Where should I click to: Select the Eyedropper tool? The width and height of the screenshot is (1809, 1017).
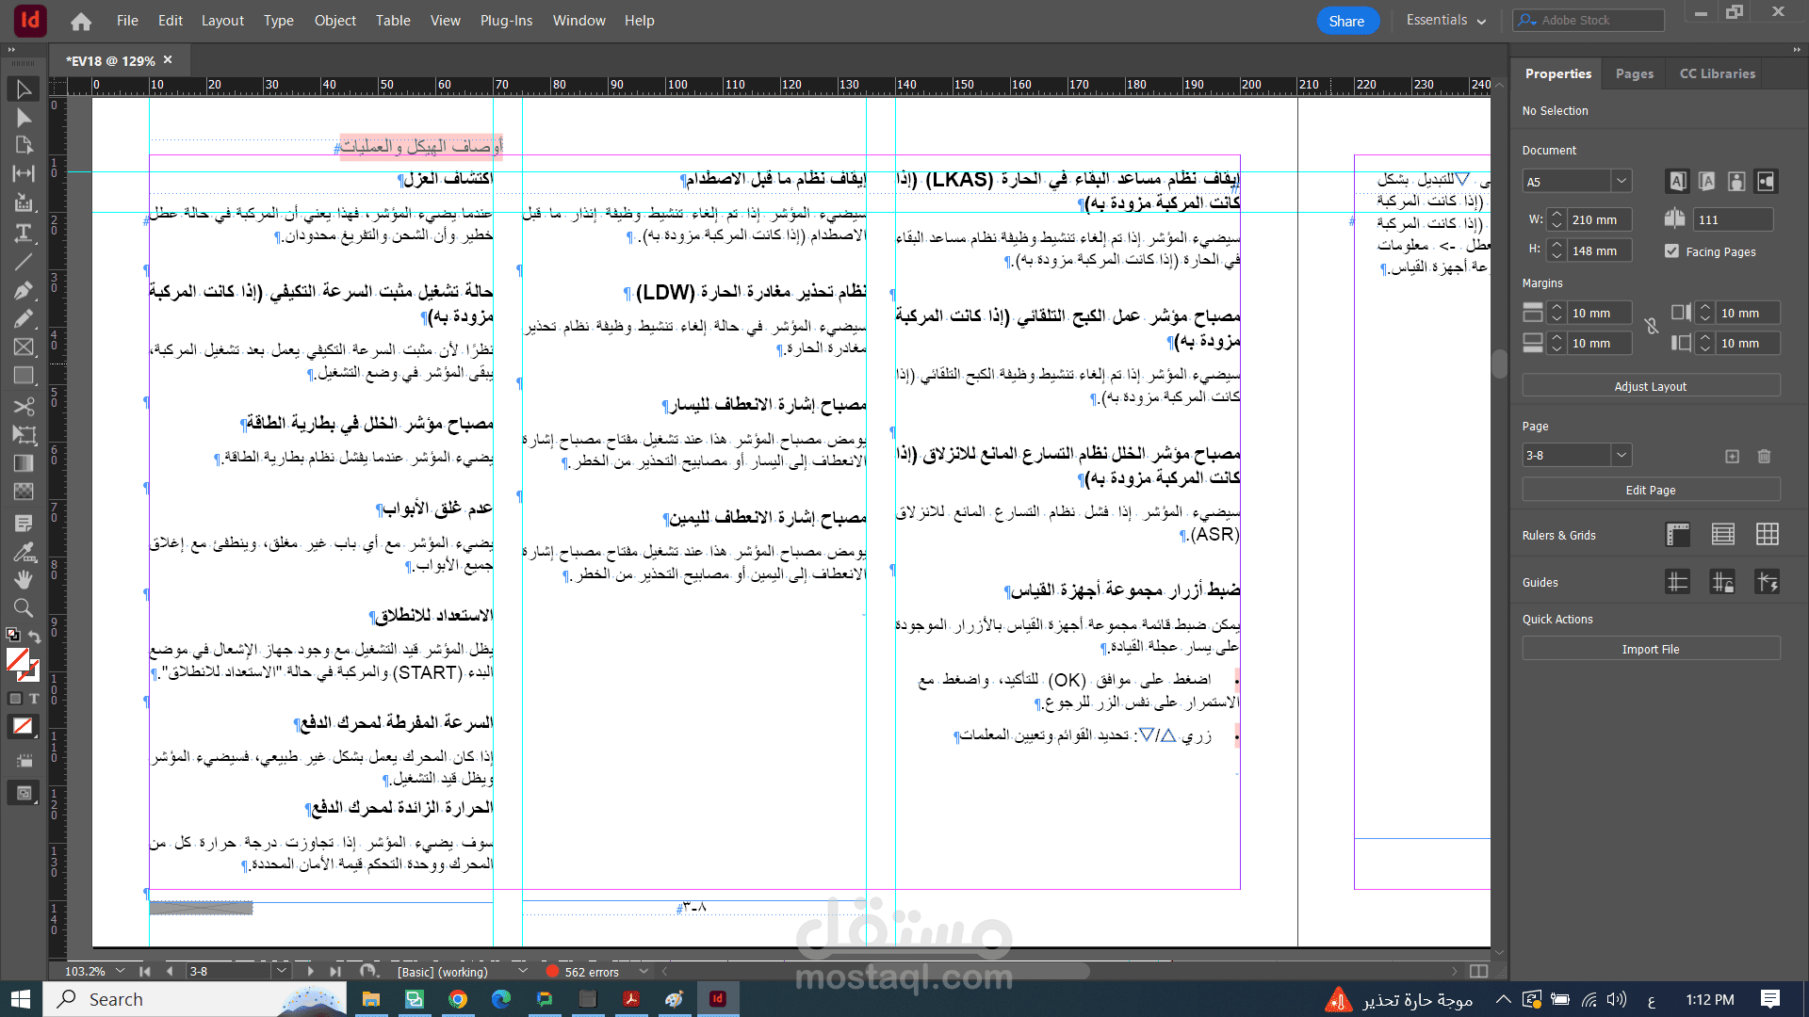(x=24, y=551)
